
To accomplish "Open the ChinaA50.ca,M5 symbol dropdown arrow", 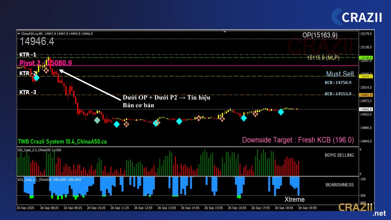I will click(19, 34).
